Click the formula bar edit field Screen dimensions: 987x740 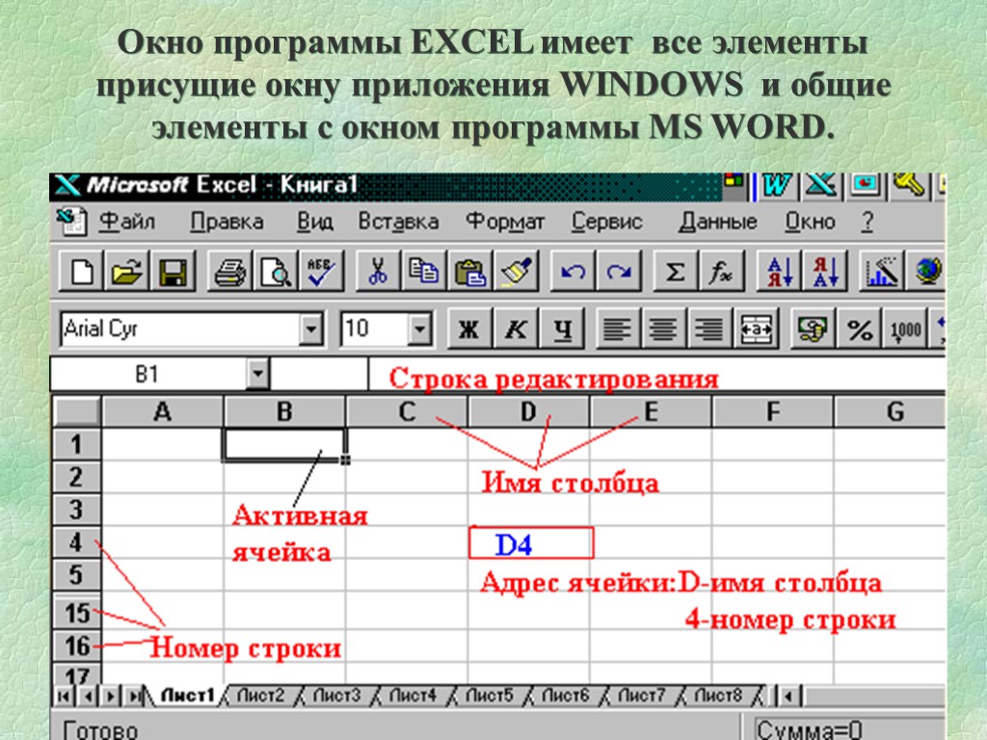(x=657, y=375)
